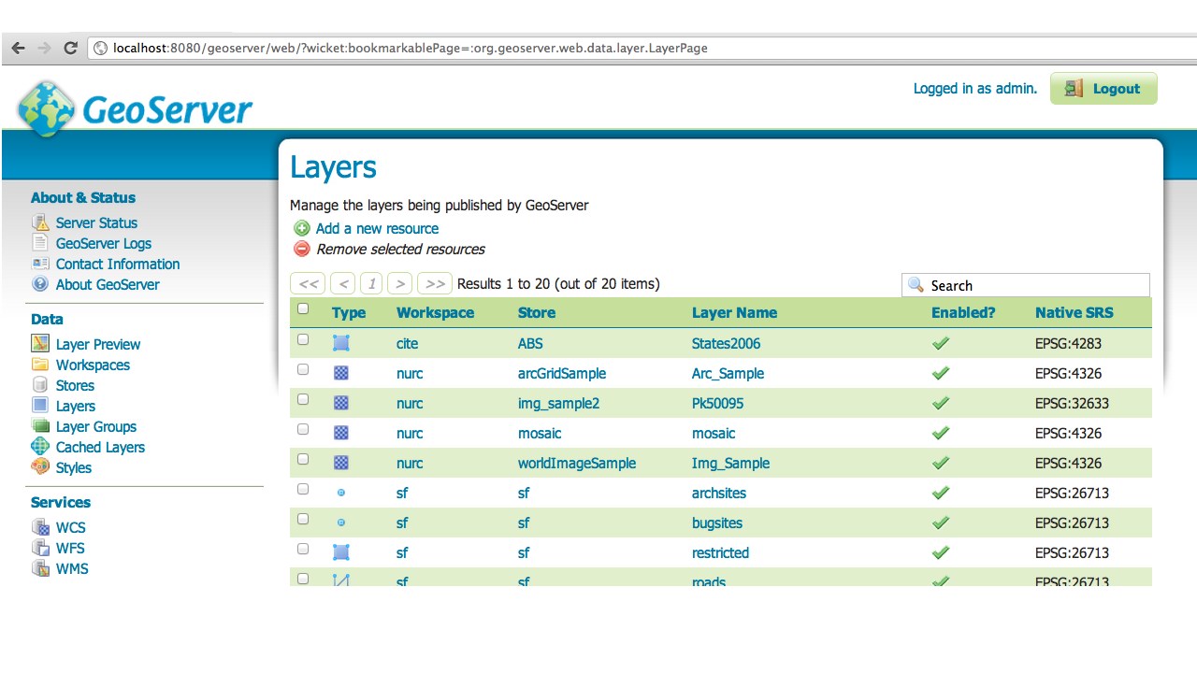Viewport: 1197px width, 673px height.
Task: Select page 1 in the pager
Action: [372, 284]
